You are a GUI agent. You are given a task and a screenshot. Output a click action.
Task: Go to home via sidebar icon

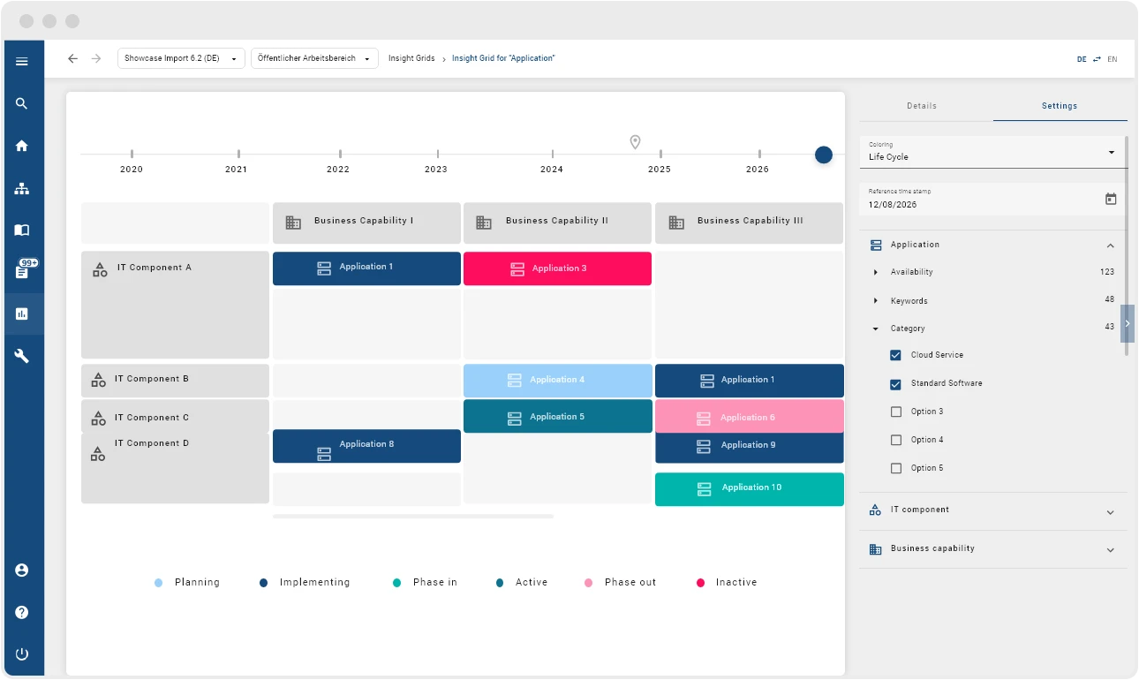click(x=22, y=146)
